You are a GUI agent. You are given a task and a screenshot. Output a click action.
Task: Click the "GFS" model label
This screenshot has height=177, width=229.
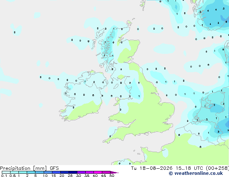click(x=54, y=168)
